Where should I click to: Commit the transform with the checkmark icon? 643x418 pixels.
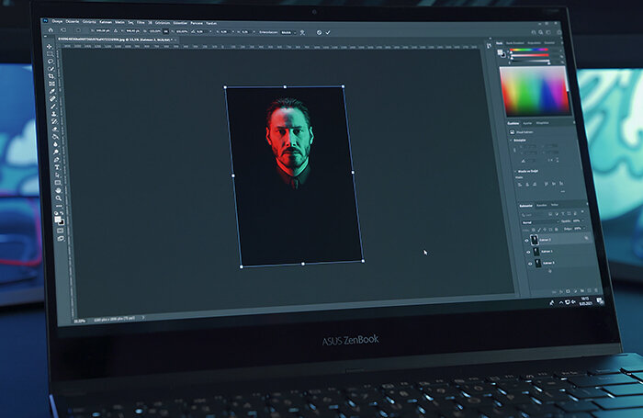pyautogui.click(x=328, y=32)
